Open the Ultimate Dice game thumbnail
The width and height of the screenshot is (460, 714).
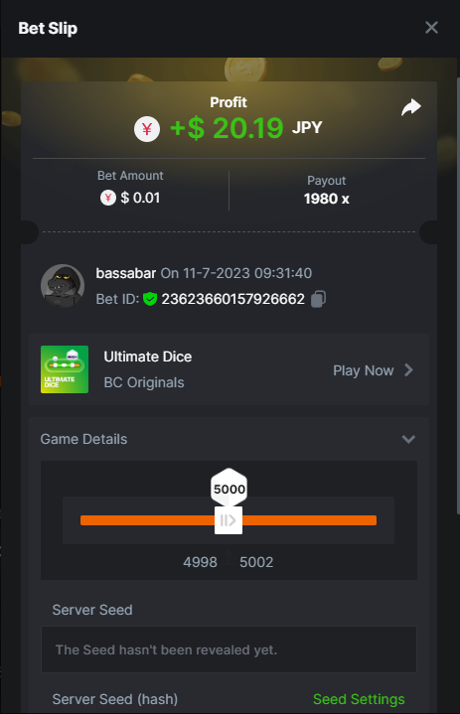(65, 369)
